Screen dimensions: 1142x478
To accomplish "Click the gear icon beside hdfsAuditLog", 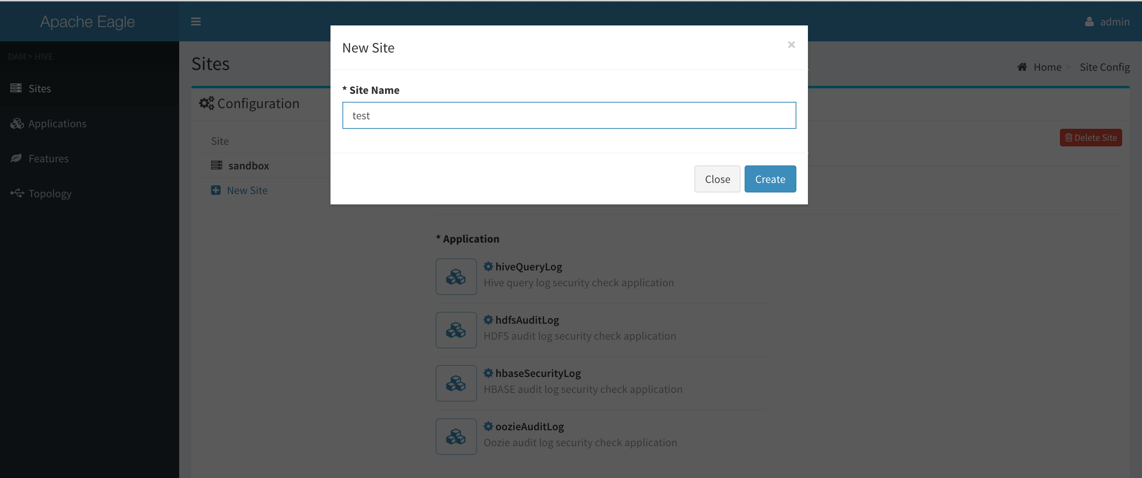I will coord(488,320).
